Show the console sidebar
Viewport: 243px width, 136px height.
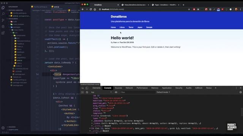pyautogui.click(x=82, y=92)
